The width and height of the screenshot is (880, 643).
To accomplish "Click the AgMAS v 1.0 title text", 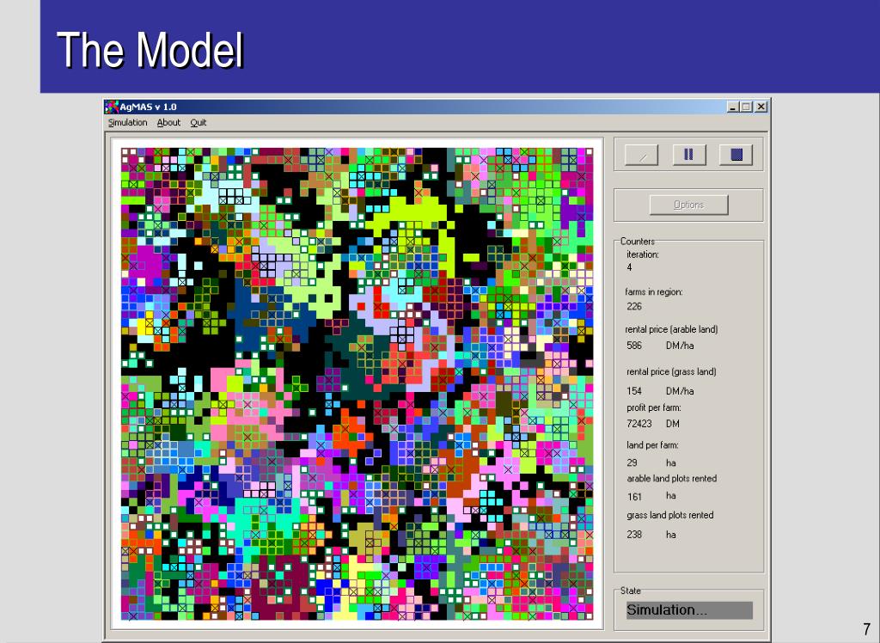I will pos(148,107).
